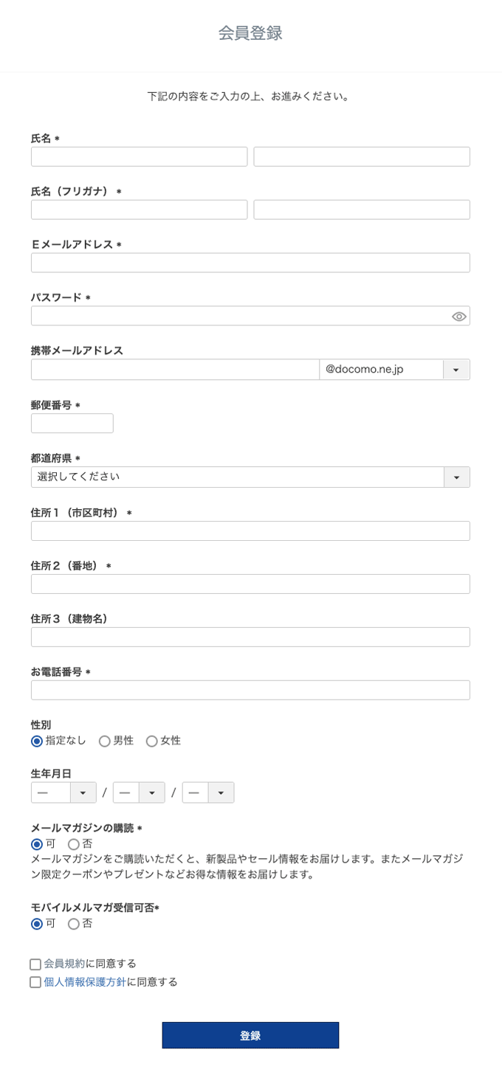The image size is (502, 1078).
Task: Focus the お電話番号 input field
Action: pos(250,690)
